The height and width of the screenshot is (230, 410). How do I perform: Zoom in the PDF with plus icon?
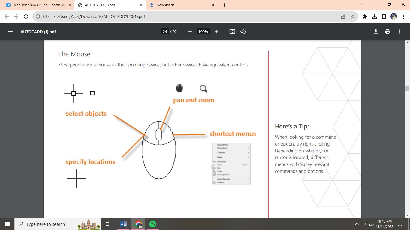(216, 31)
